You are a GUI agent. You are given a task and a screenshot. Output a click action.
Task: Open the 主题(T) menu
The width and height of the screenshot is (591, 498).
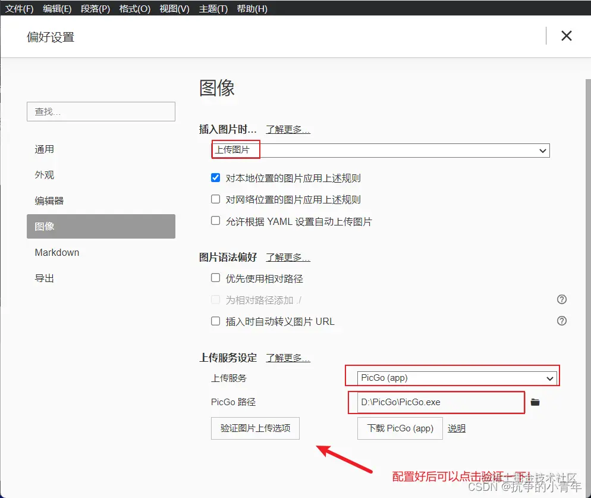pyautogui.click(x=213, y=9)
